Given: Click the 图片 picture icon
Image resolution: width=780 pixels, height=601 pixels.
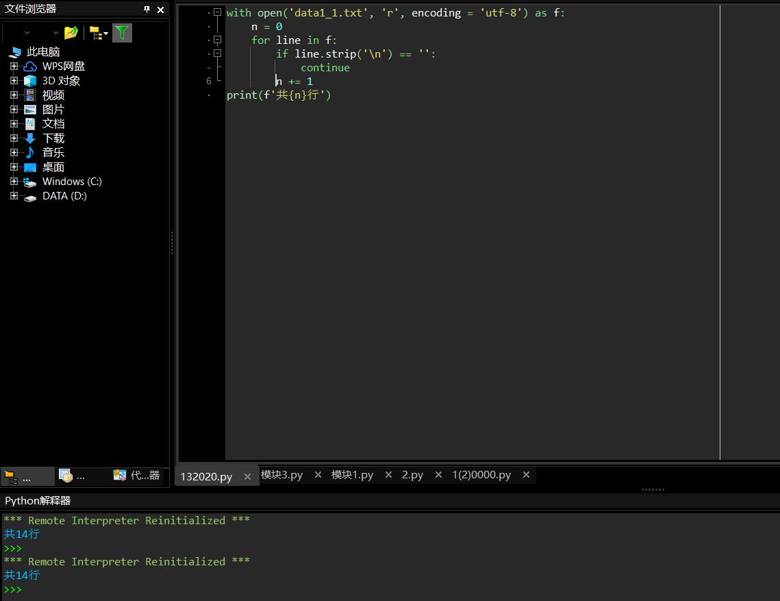Looking at the screenshot, I should [30, 110].
